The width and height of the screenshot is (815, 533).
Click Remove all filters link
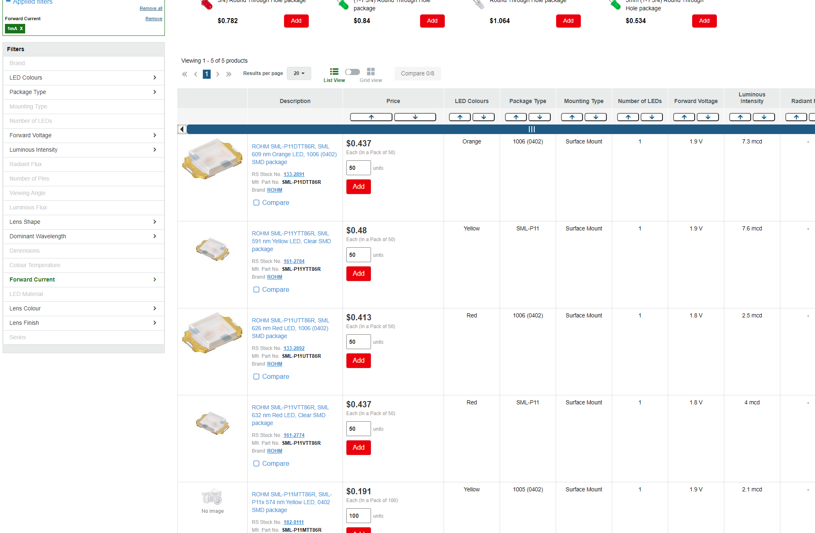click(x=151, y=8)
